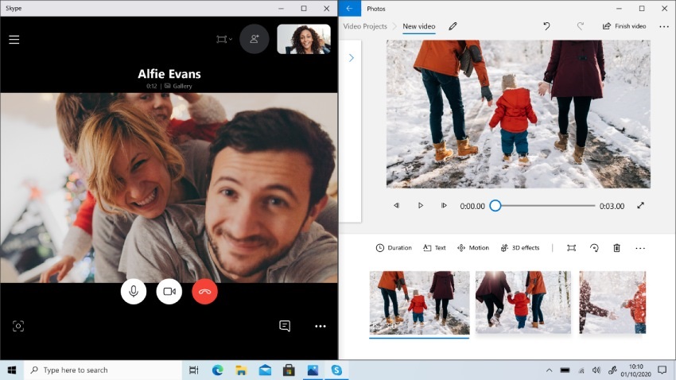Rotate the selected video clip

[594, 248]
